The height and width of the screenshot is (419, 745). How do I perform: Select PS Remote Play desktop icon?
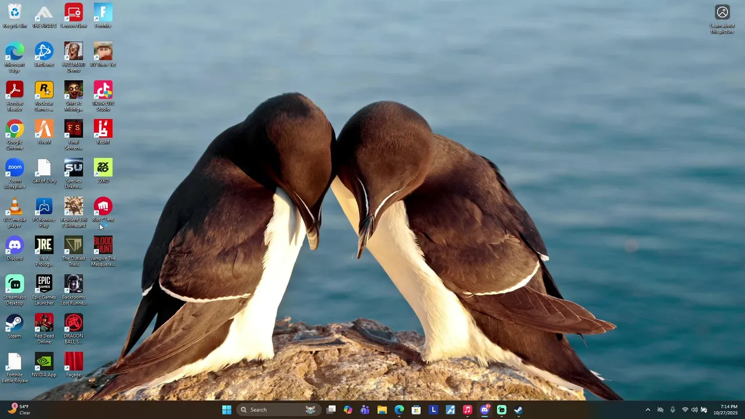pyautogui.click(x=44, y=212)
